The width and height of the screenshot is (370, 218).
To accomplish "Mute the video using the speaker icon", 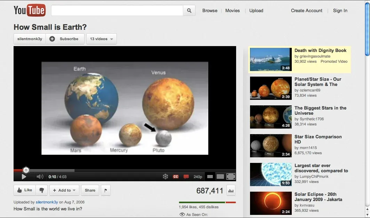I will pyautogui.click(x=40, y=177).
